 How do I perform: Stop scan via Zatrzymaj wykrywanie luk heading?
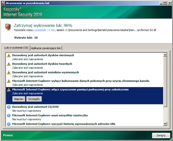43,25
